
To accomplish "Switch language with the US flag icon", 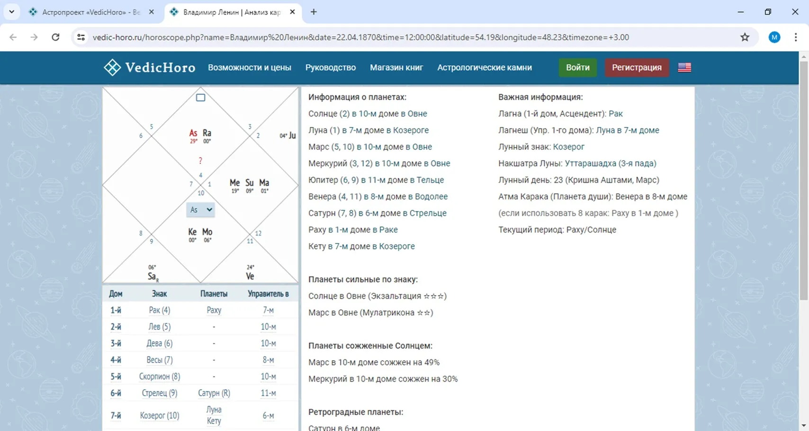I will [684, 67].
